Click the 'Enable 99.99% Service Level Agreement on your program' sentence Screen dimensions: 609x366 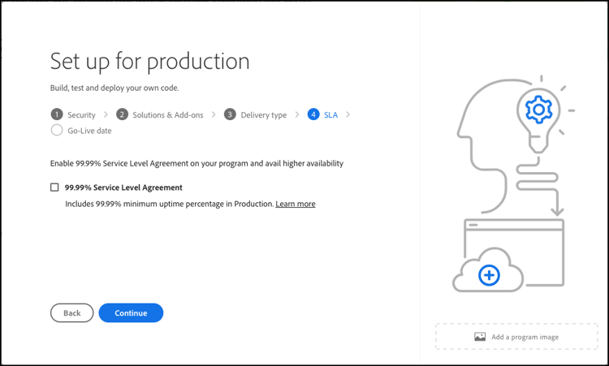click(197, 163)
